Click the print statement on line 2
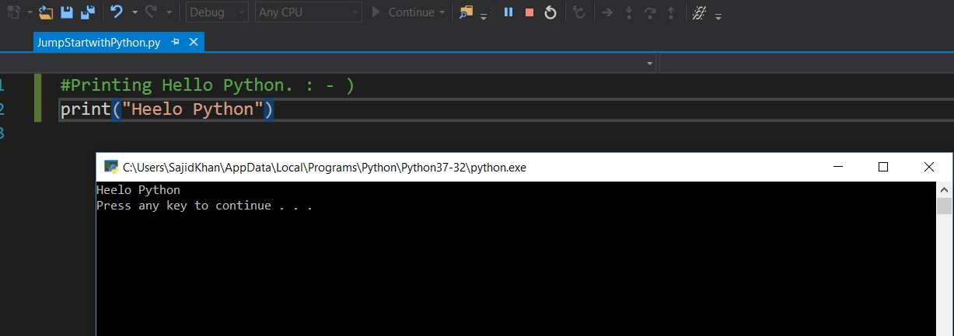The image size is (954, 336). tap(167, 109)
